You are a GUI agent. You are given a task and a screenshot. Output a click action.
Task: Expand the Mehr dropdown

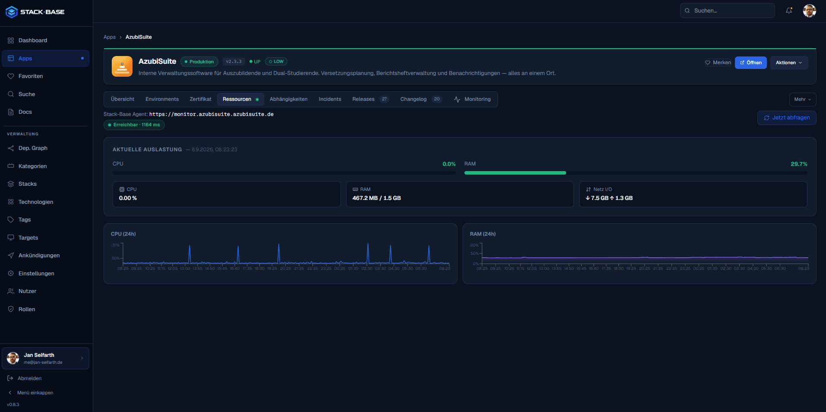[x=803, y=99]
